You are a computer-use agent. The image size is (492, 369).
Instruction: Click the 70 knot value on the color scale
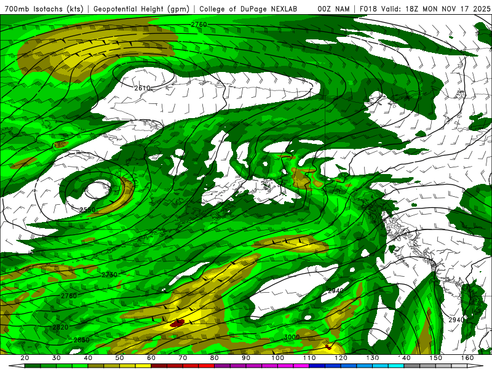coord(183,358)
